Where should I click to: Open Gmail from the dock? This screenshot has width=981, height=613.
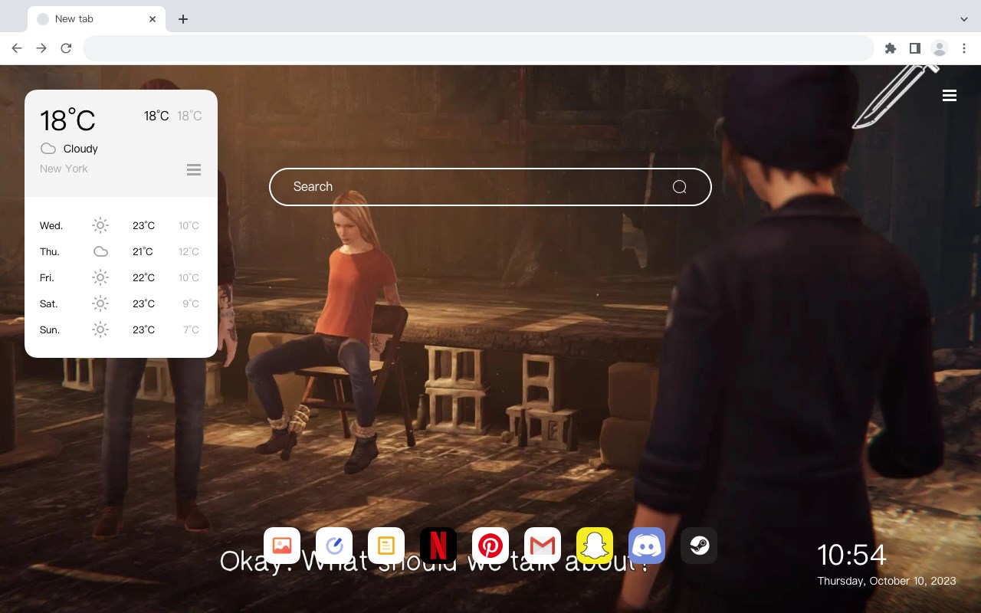pyautogui.click(x=543, y=546)
